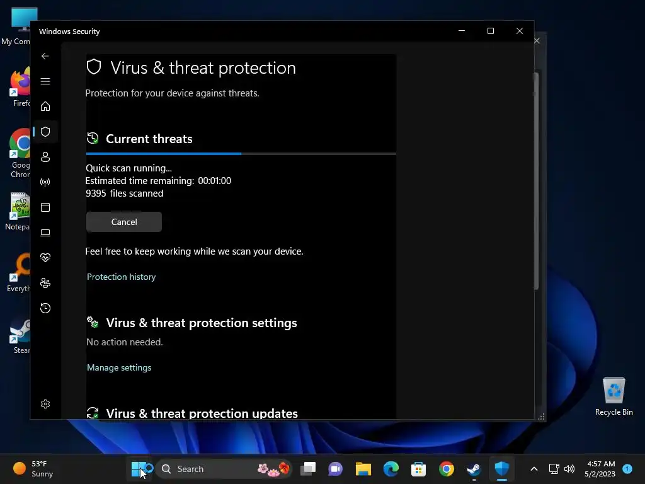Image resolution: width=645 pixels, height=484 pixels.
Task: Expand the hidden system tray icons chevron
Action: [534, 469]
